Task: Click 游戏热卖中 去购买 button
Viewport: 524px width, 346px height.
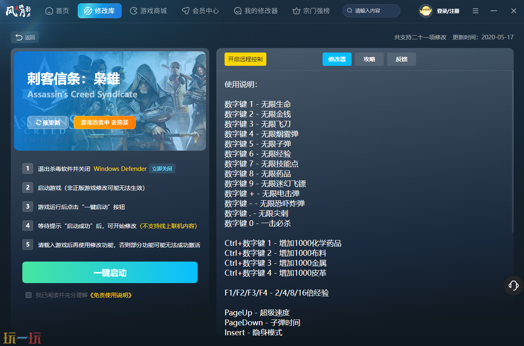Action: [x=105, y=123]
